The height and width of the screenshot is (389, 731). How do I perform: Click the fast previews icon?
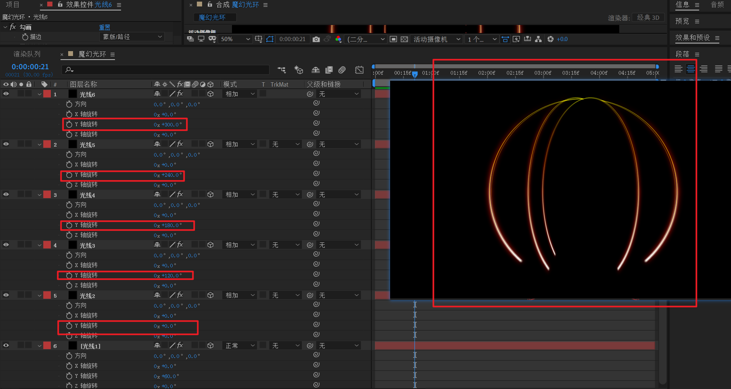click(x=516, y=39)
